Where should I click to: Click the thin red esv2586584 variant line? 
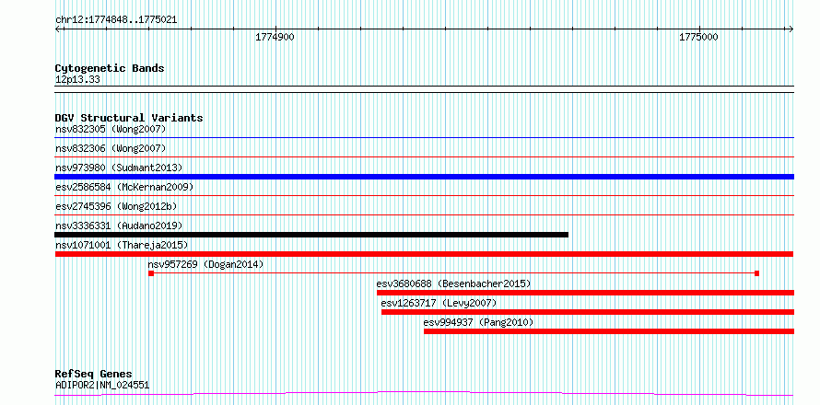[424, 195]
